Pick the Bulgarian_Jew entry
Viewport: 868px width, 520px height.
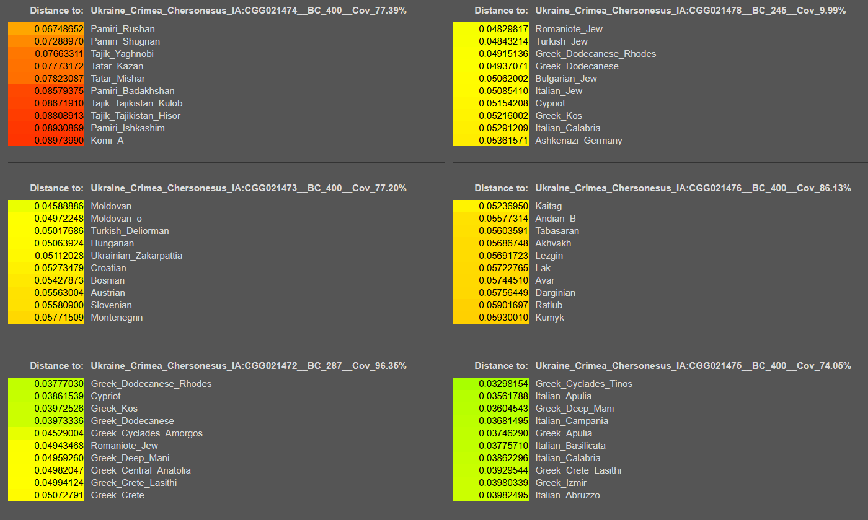(x=566, y=79)
